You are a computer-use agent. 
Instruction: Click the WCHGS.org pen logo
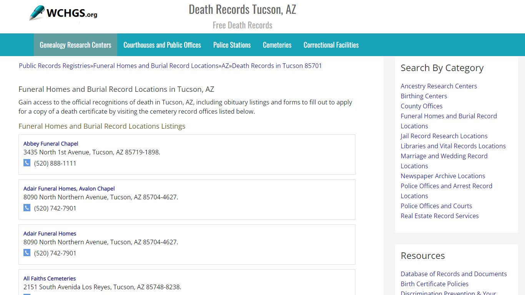click(63, 13)
